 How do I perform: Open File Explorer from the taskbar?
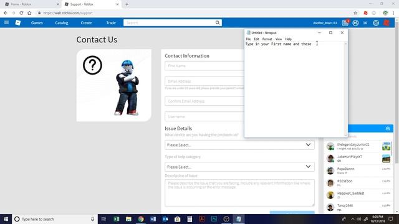pos(128,219)
